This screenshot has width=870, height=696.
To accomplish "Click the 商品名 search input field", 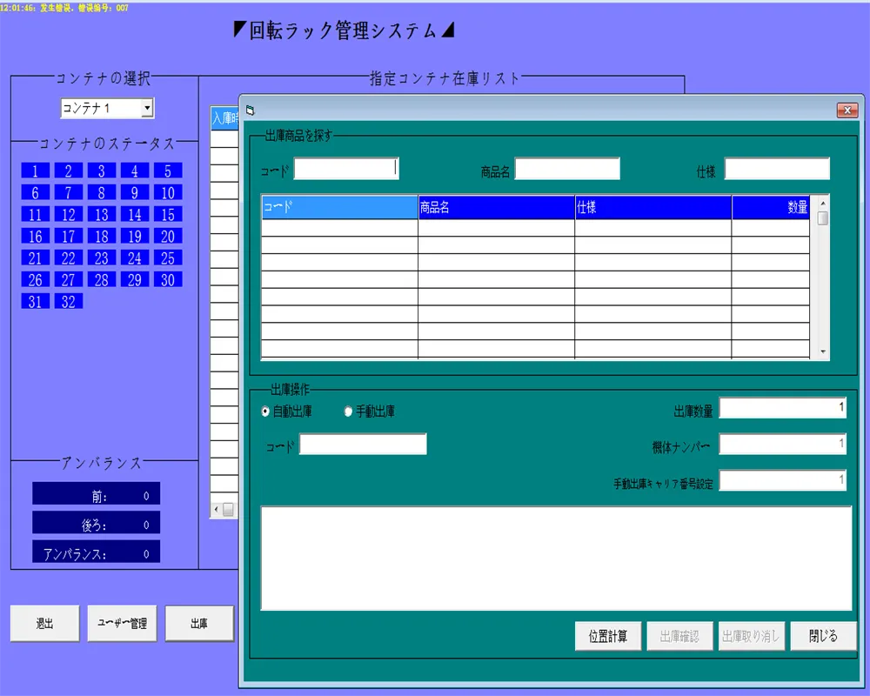I will click(x=567, y=169).
